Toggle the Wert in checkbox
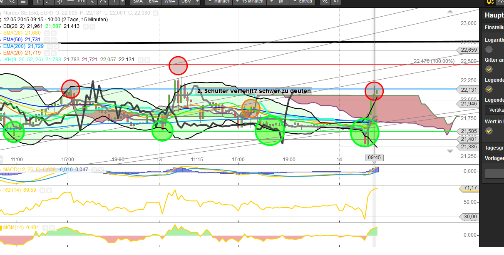The width and height of the screenshot is (504, 255). click(489, 131)
